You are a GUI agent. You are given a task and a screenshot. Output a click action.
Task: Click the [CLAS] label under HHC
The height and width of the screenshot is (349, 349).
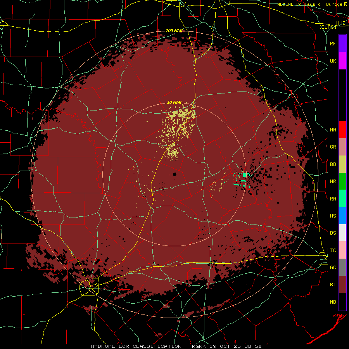coord(328,27)
